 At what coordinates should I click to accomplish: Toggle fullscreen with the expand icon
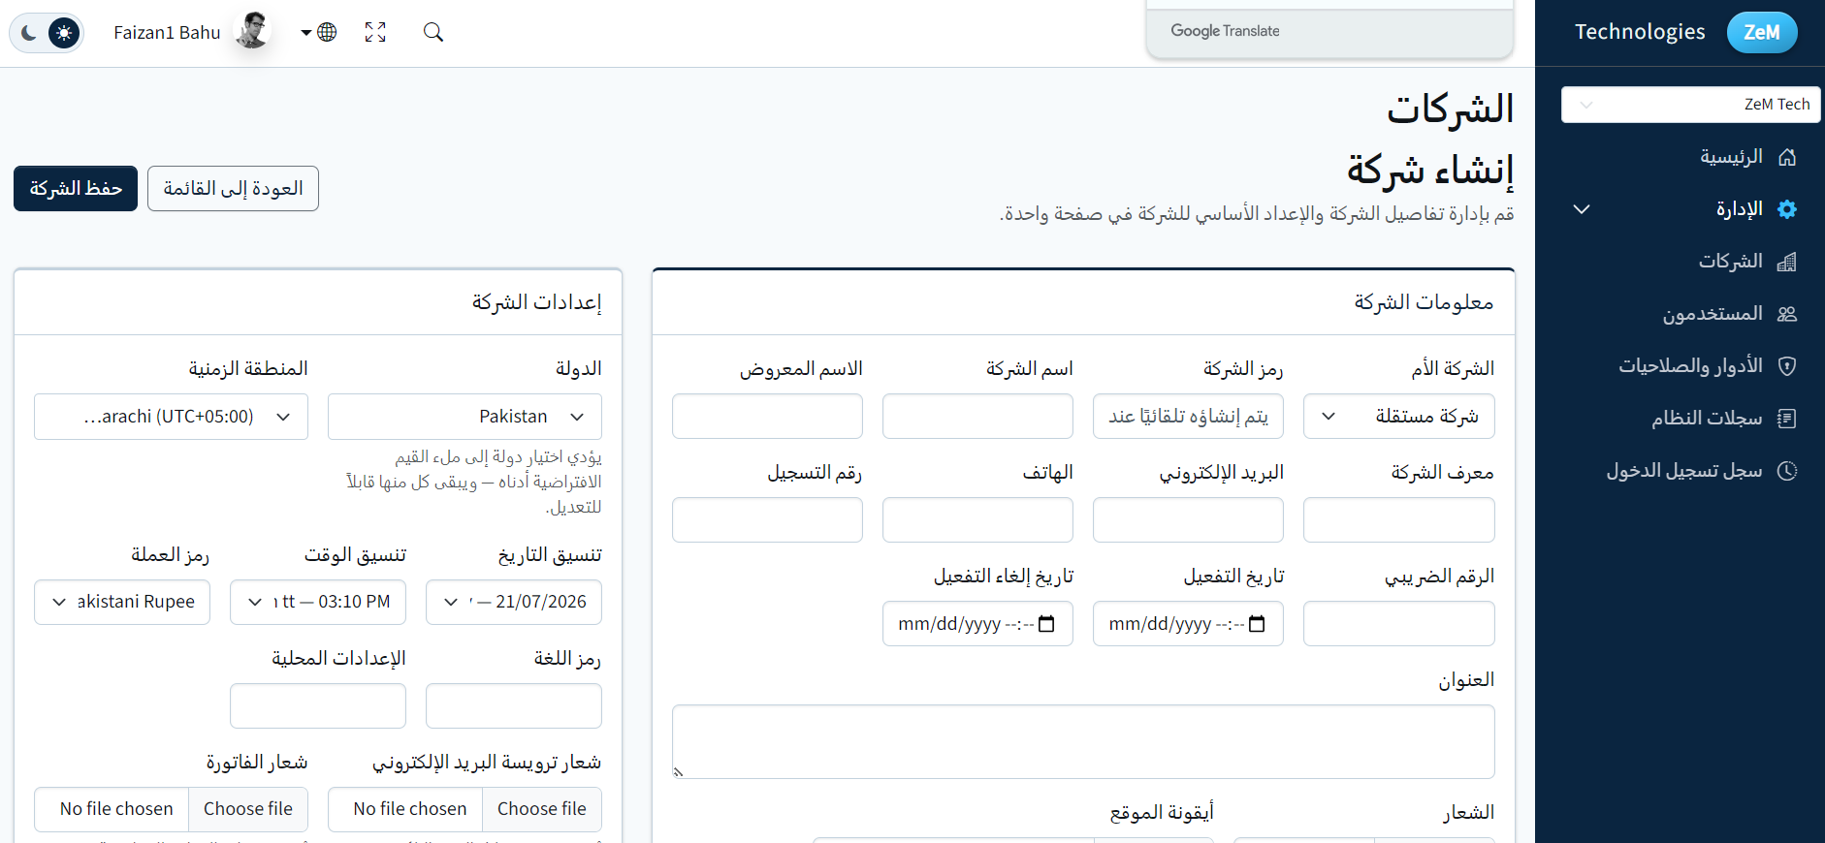point(375,33)
